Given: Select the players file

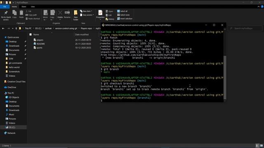Looking at the screenshot, I should click(x=40, y=40).
